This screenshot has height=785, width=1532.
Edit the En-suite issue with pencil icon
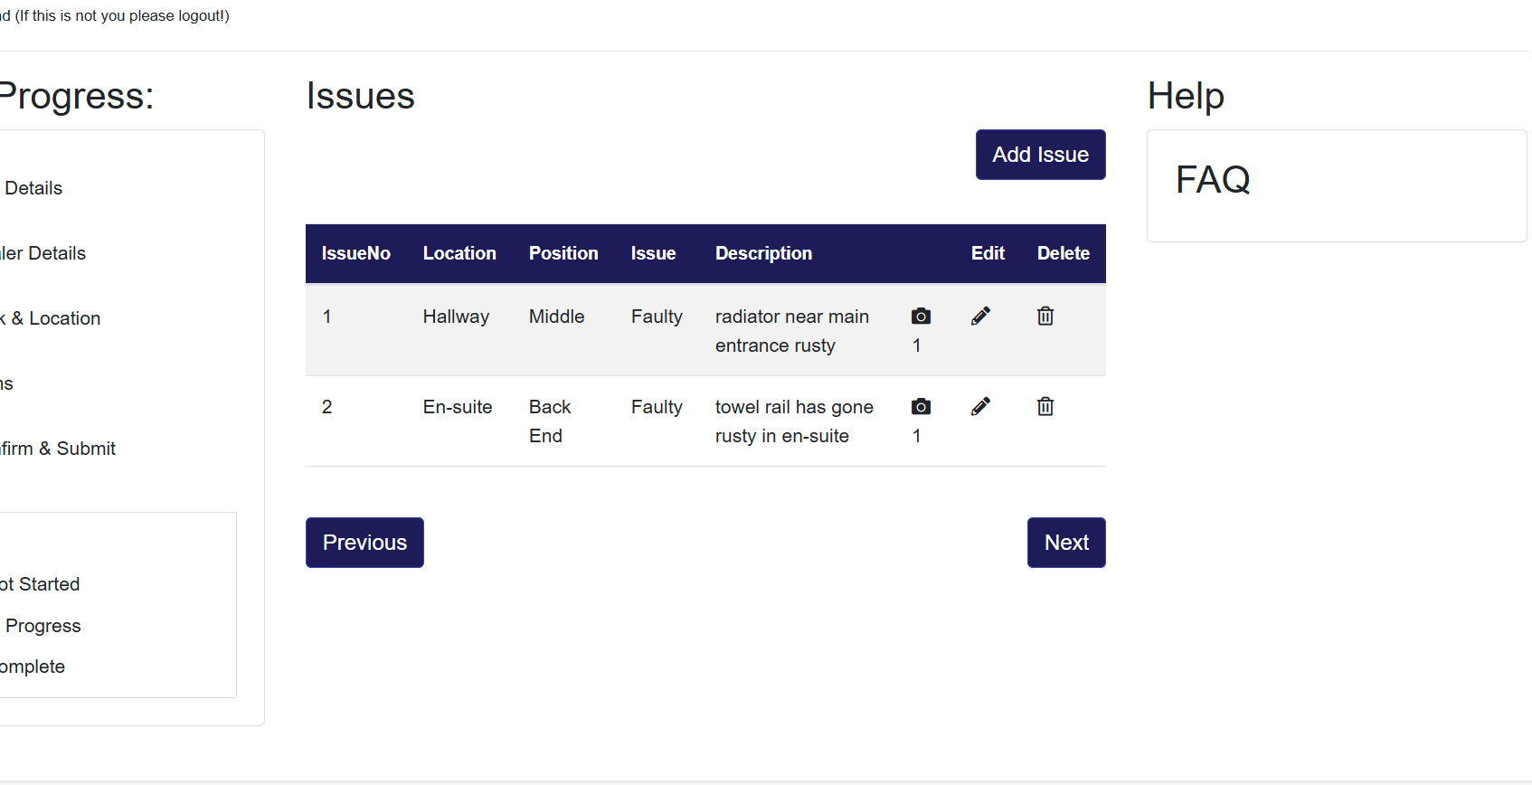[980, 407]
